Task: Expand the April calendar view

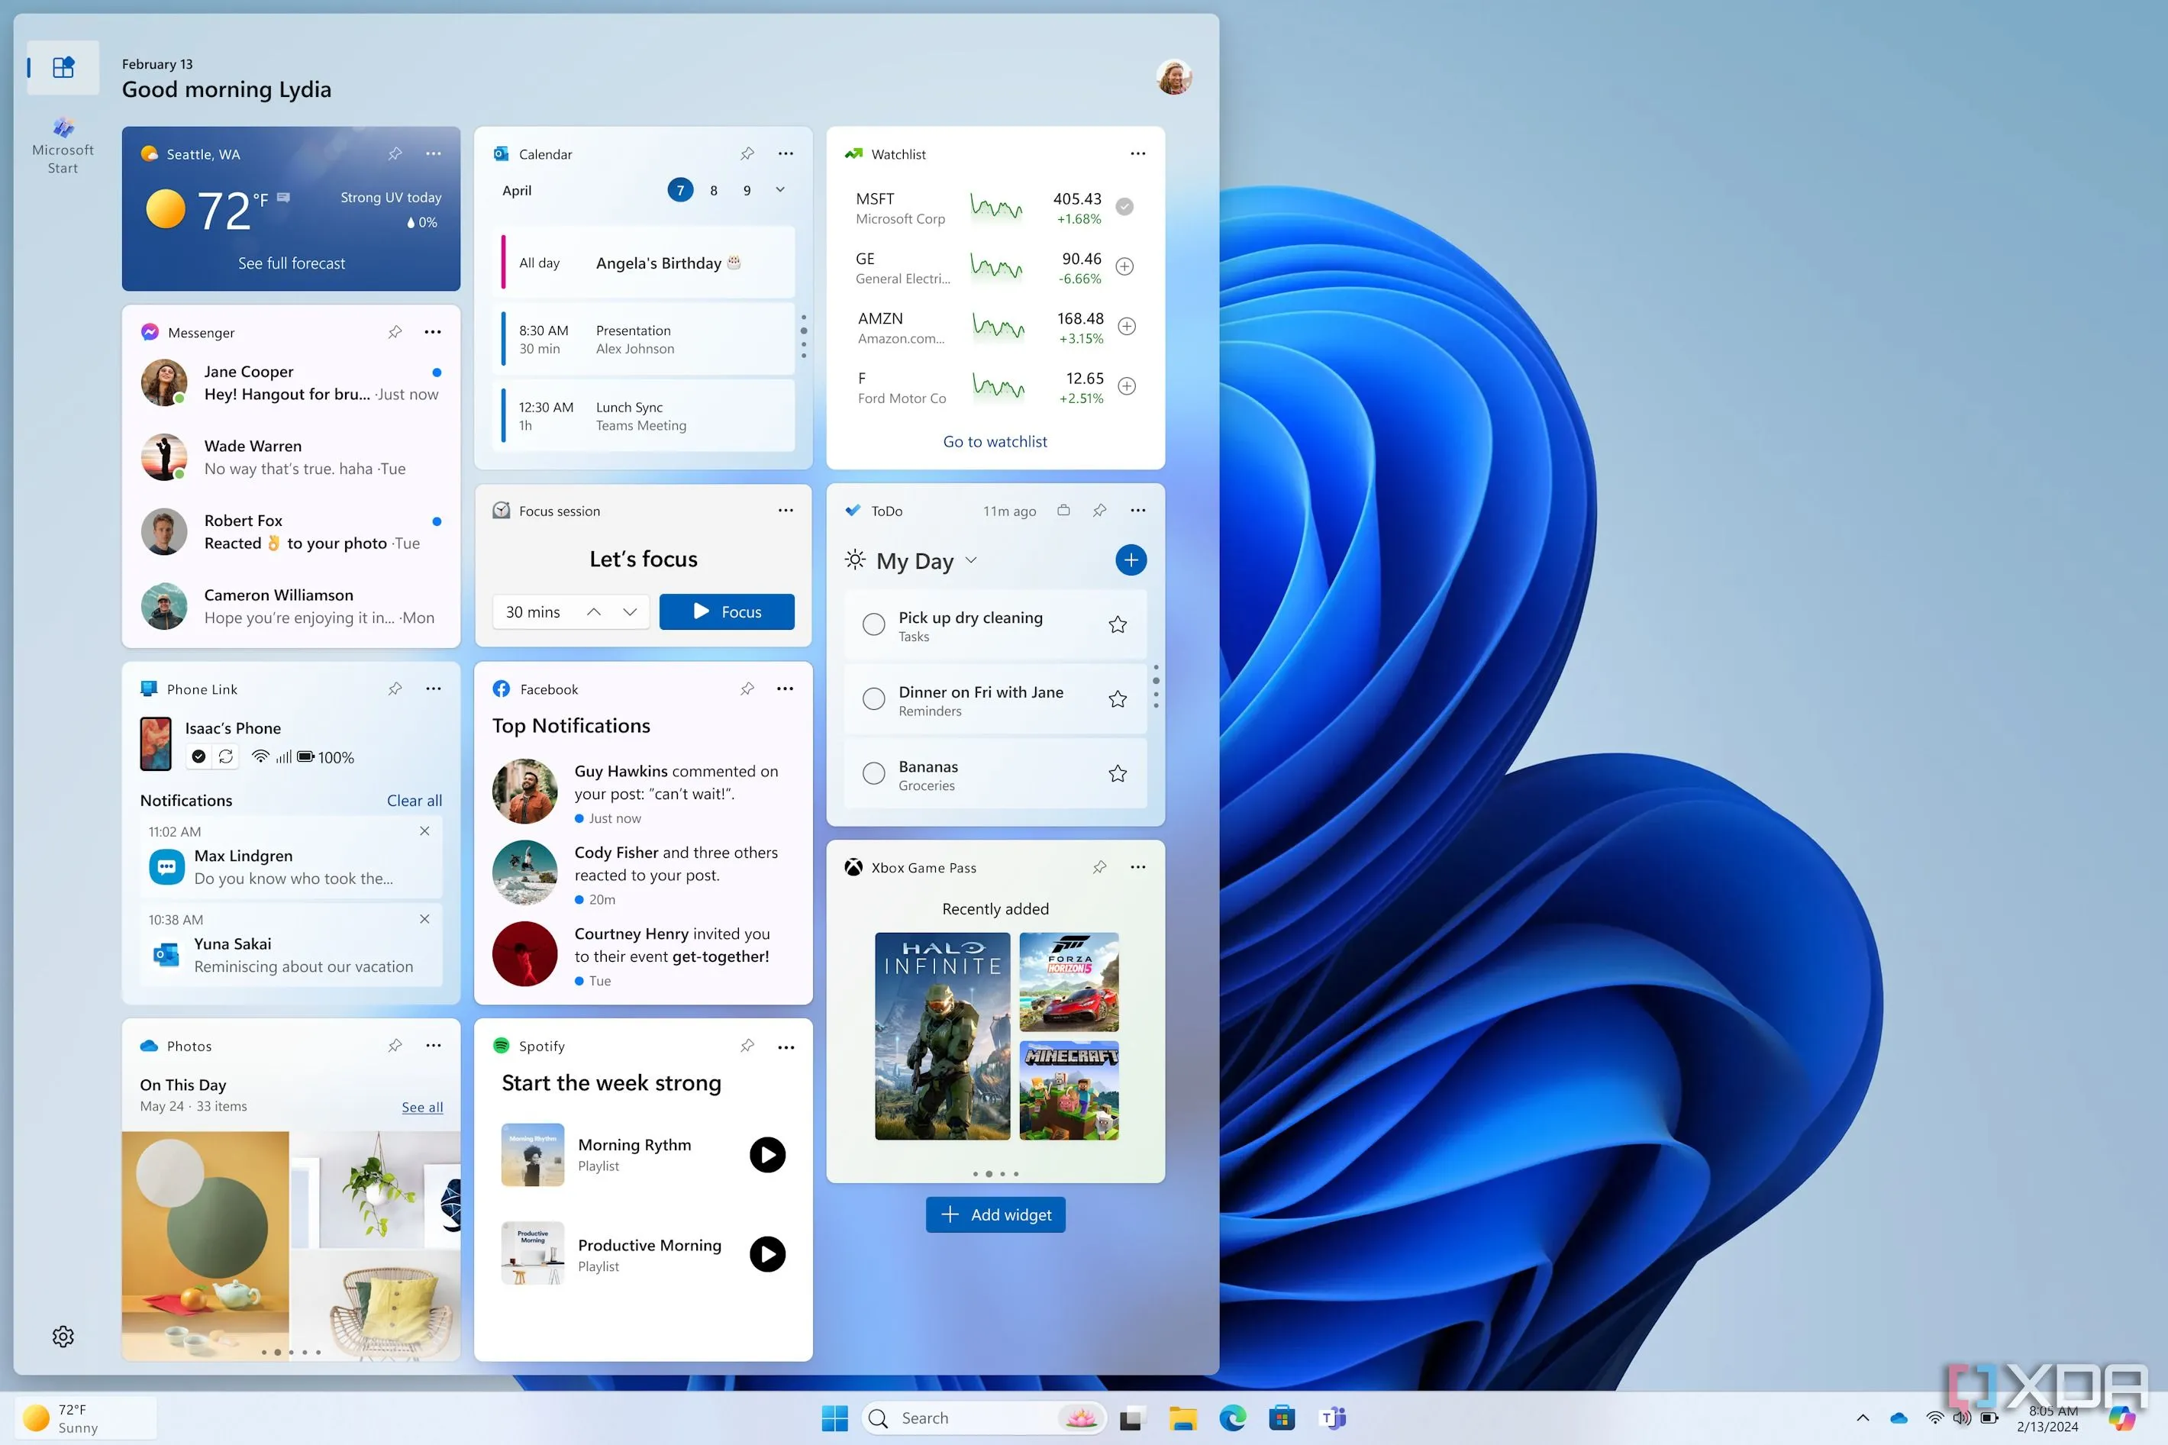Action: click(779, 190)
